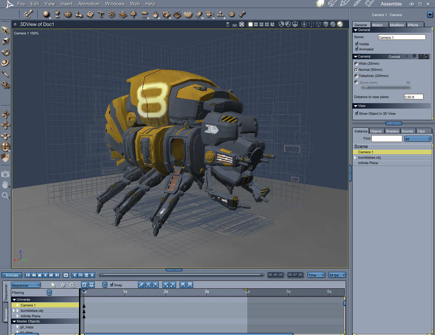
Task: Toggle the Snap checkbox
Action: [112, 285]
